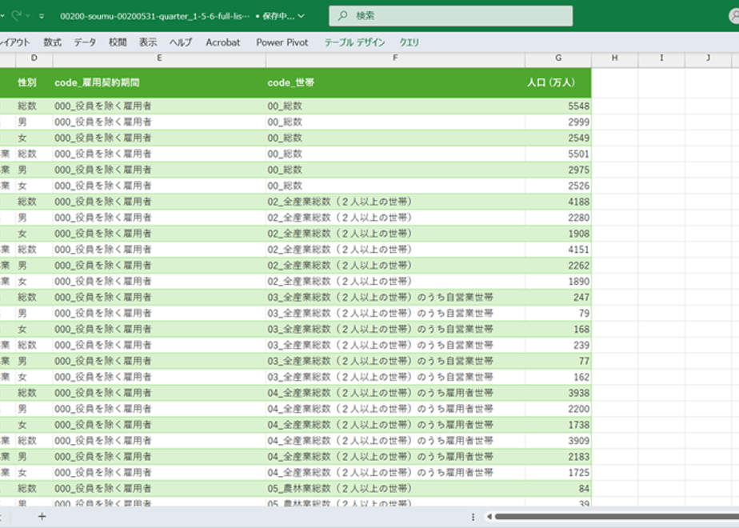Select column F header
This screenshot has width=739, height=528.
pyautogui.click(x=395, y=58)
